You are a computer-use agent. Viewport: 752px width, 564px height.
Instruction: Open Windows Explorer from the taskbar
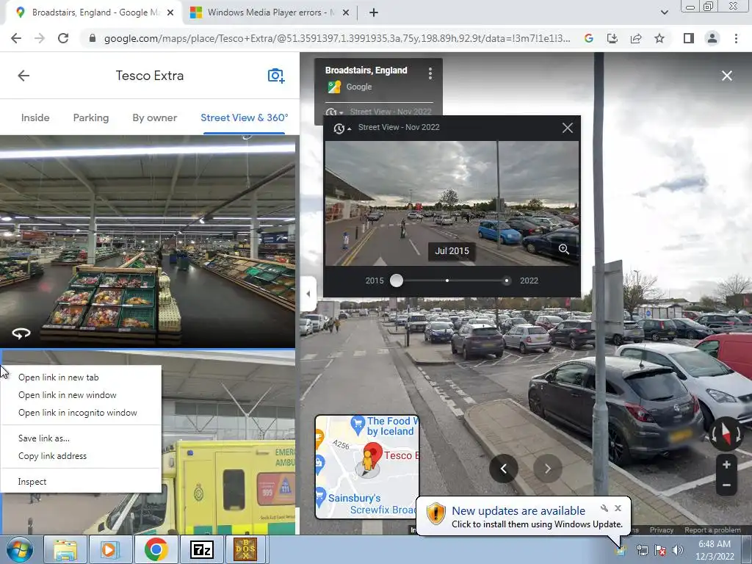pos(65,549)
